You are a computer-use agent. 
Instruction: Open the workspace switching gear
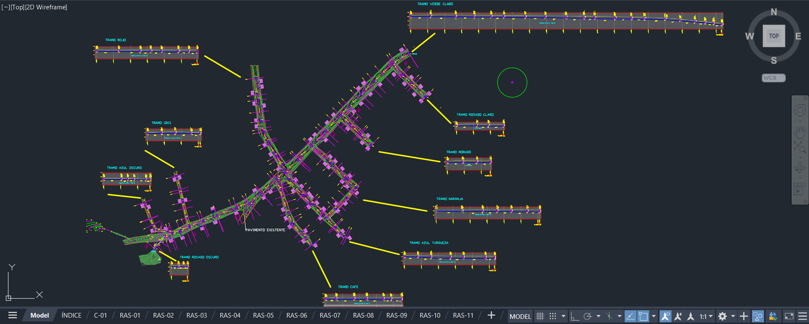coord(723,316)
